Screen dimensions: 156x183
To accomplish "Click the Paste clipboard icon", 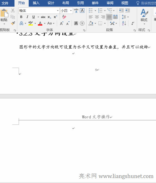I will click(x=4, y=13).
